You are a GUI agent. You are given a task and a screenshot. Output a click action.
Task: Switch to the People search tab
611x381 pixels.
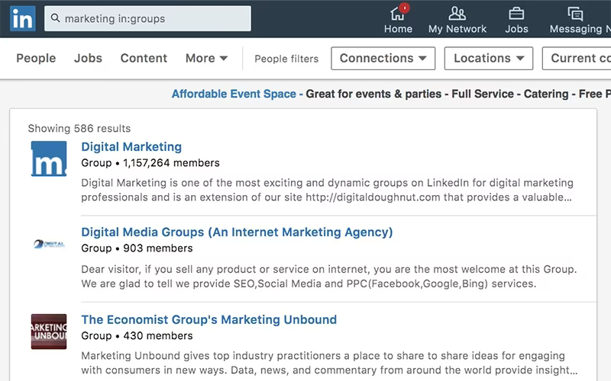(x=36, y=59)
